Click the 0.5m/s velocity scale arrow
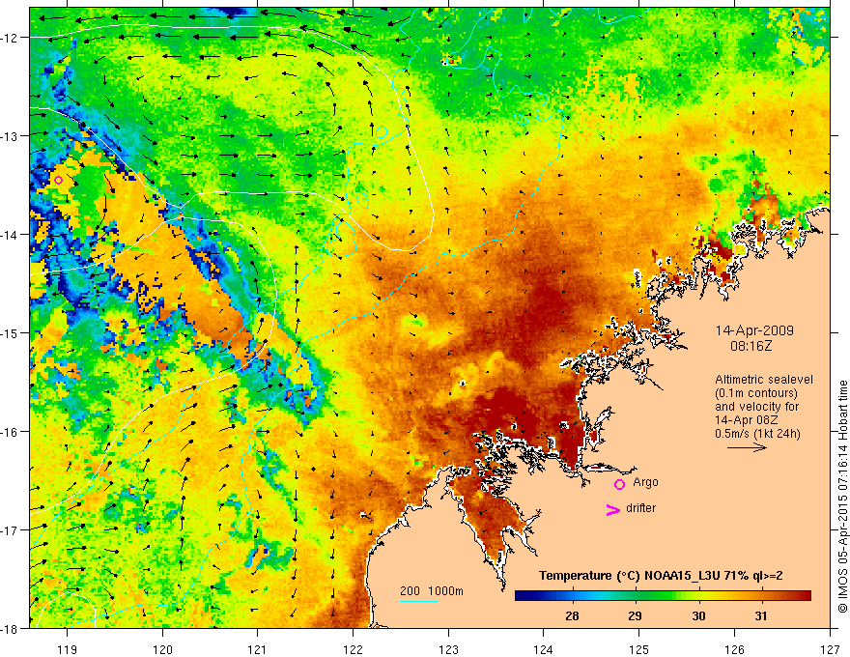Image resolution: width=850 pixels, height=657 pixels. pyautogui.click(x=747, y=447)
